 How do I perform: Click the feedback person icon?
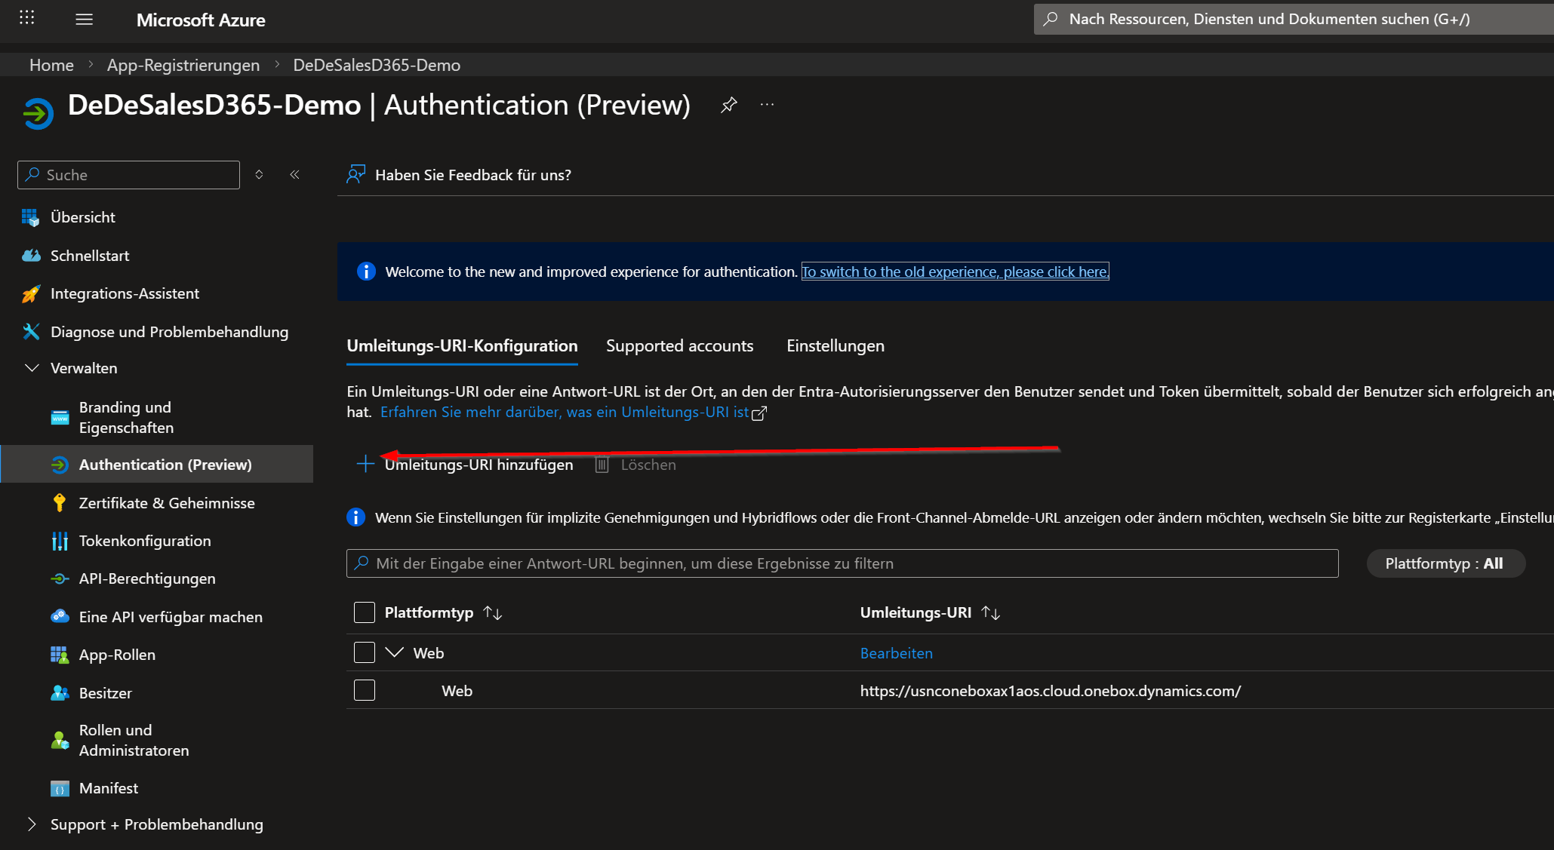pos(355,175)
